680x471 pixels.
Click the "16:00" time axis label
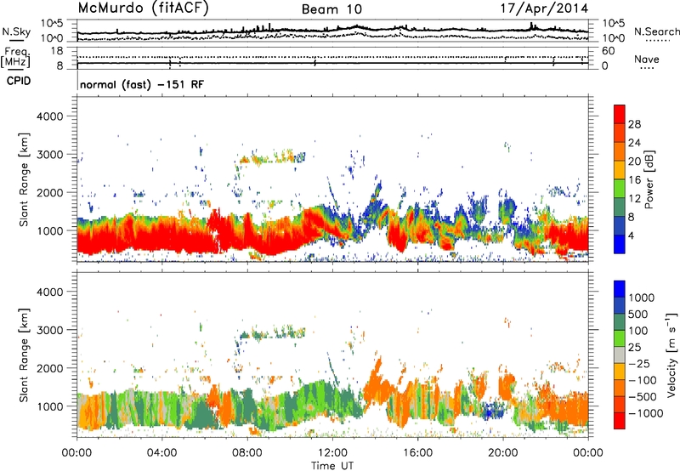pyautogui.click(x=417, y=453)
